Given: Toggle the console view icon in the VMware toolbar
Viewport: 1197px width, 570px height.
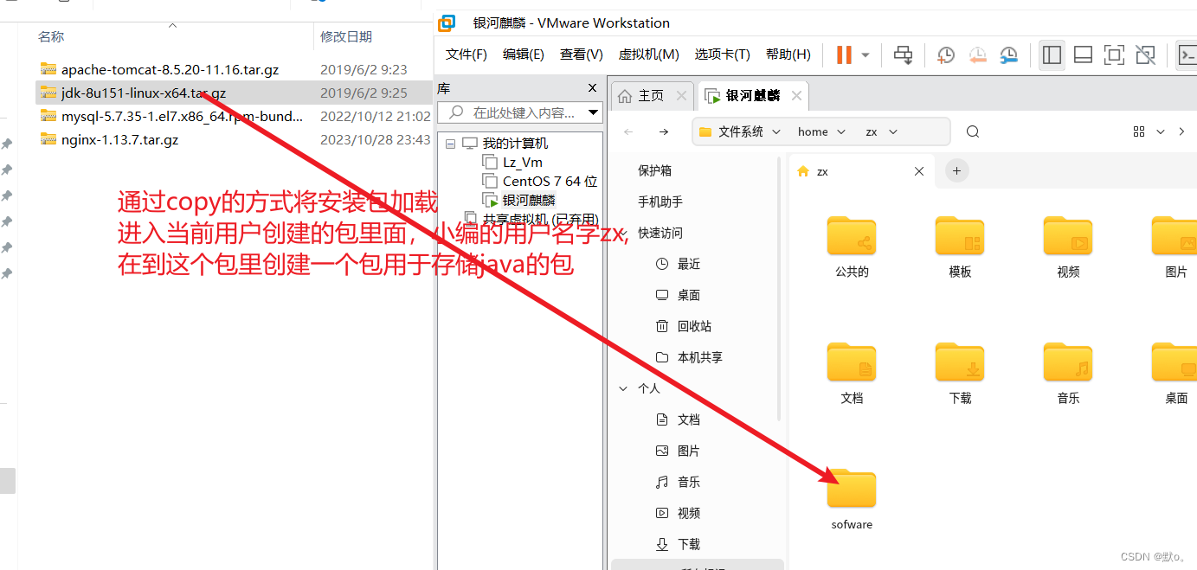Looking at the screenshot, I should 1187,55.
